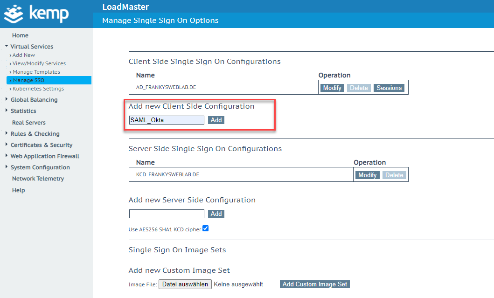
Task: Go to Real Servers page
Action: [29, 123]
